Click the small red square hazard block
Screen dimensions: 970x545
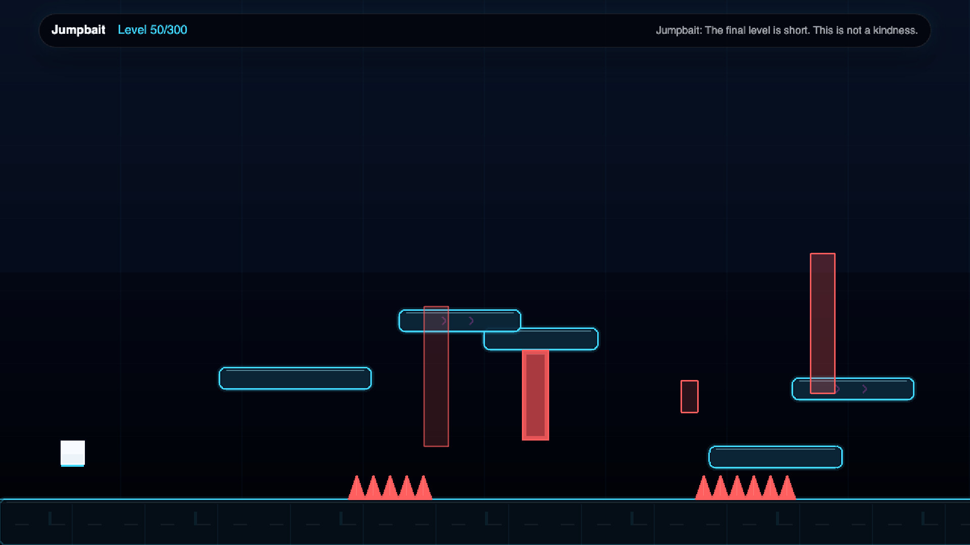point(690,397)
